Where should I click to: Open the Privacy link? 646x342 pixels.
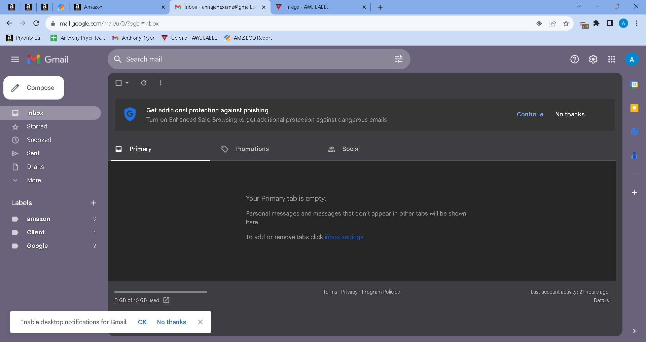(349, 292)
